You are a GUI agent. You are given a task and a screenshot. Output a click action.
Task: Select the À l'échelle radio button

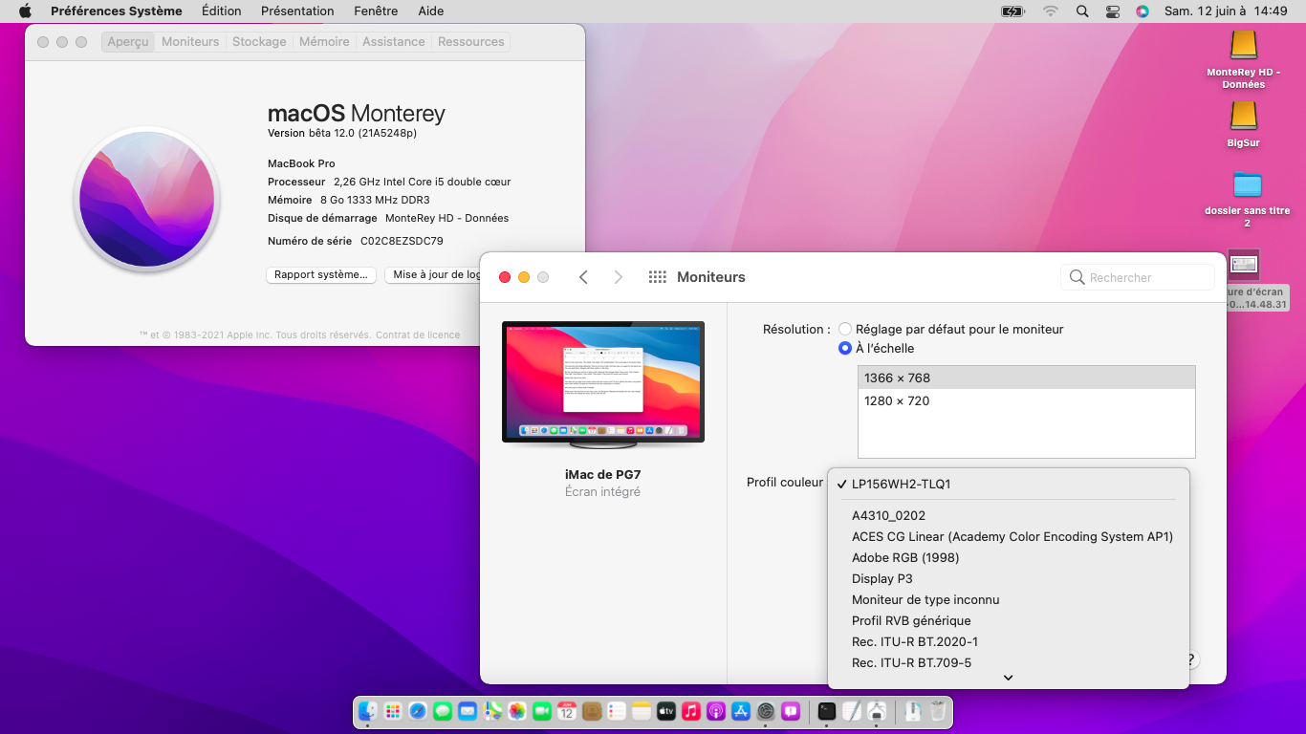(845, 349)
